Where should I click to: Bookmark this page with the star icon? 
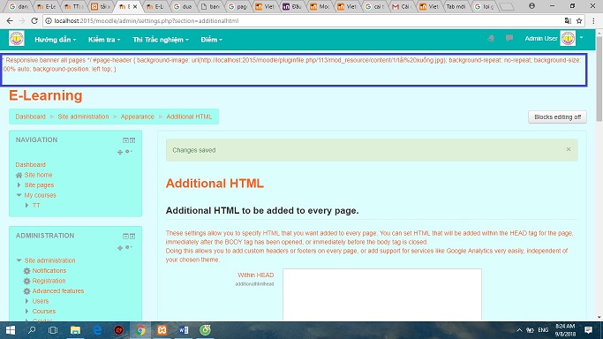579,21
